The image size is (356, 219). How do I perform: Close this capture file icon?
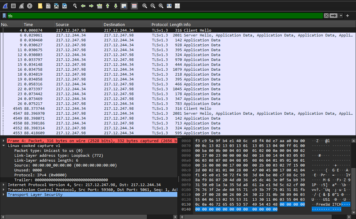click(56, 6)
